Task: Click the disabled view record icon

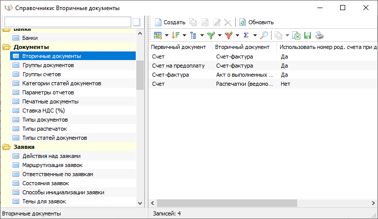Action: pyautogui.click(x=205, y=22)
